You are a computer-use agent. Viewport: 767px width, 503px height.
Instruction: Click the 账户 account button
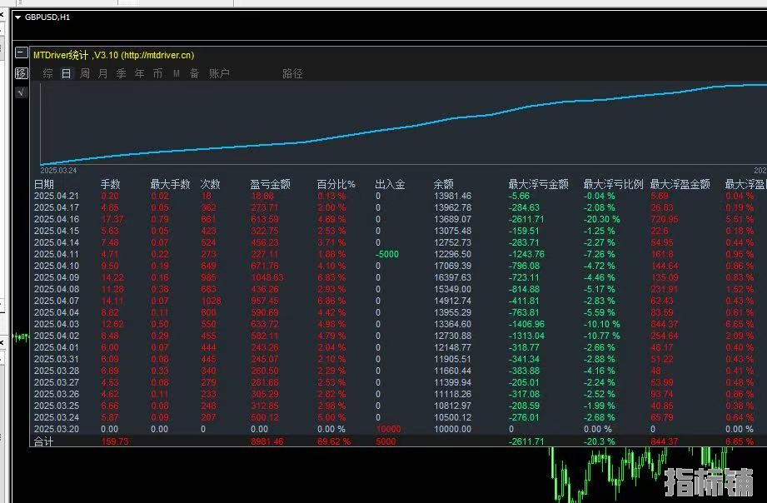[219, 73]
